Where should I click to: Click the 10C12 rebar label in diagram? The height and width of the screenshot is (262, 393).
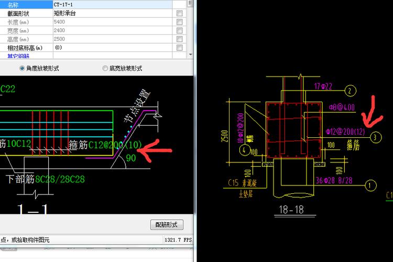point(18,143)
